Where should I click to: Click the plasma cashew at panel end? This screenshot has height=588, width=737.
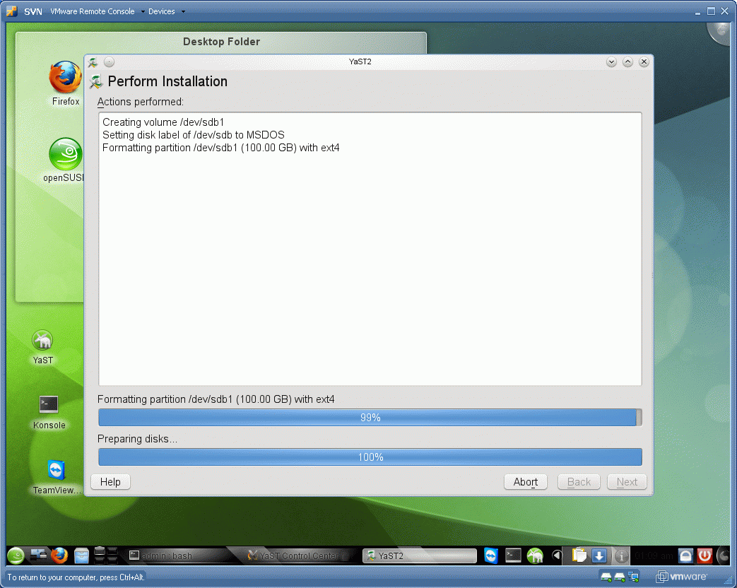coord(724,556)
